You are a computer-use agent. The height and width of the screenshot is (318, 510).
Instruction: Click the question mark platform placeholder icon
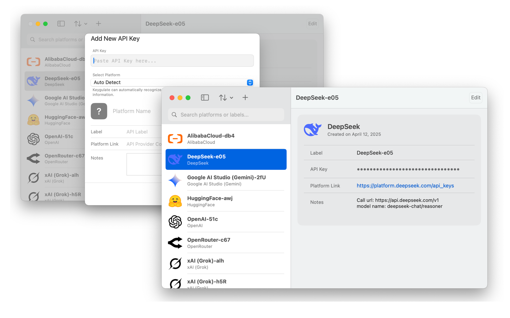pyautogui.click(x=99, y=111)
